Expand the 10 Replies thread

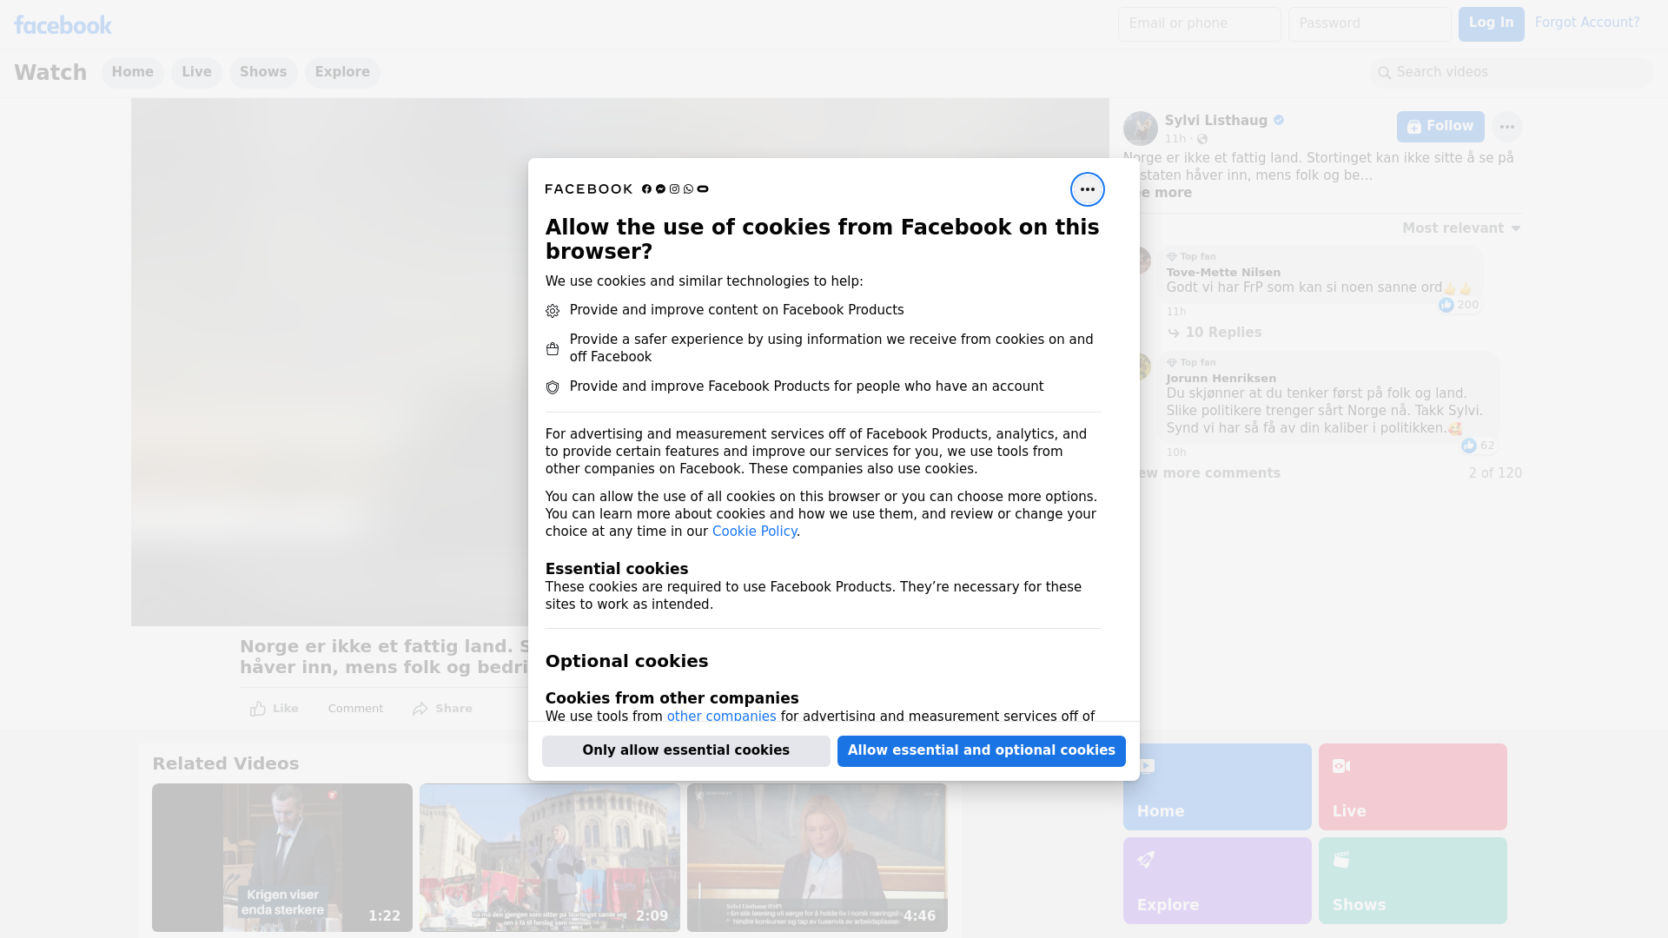point(1214,333)
